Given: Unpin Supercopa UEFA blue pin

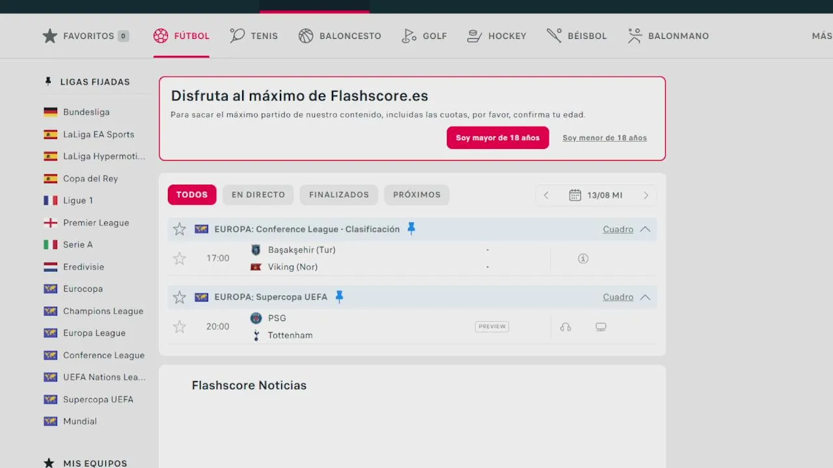Looking at the screenshot, I should [339, 296].
